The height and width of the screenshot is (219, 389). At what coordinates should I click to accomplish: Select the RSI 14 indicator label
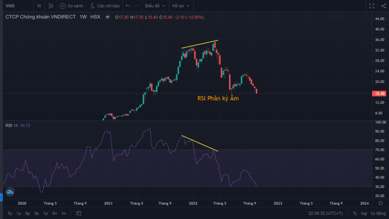pyautogui.click(x=11, y=125)
